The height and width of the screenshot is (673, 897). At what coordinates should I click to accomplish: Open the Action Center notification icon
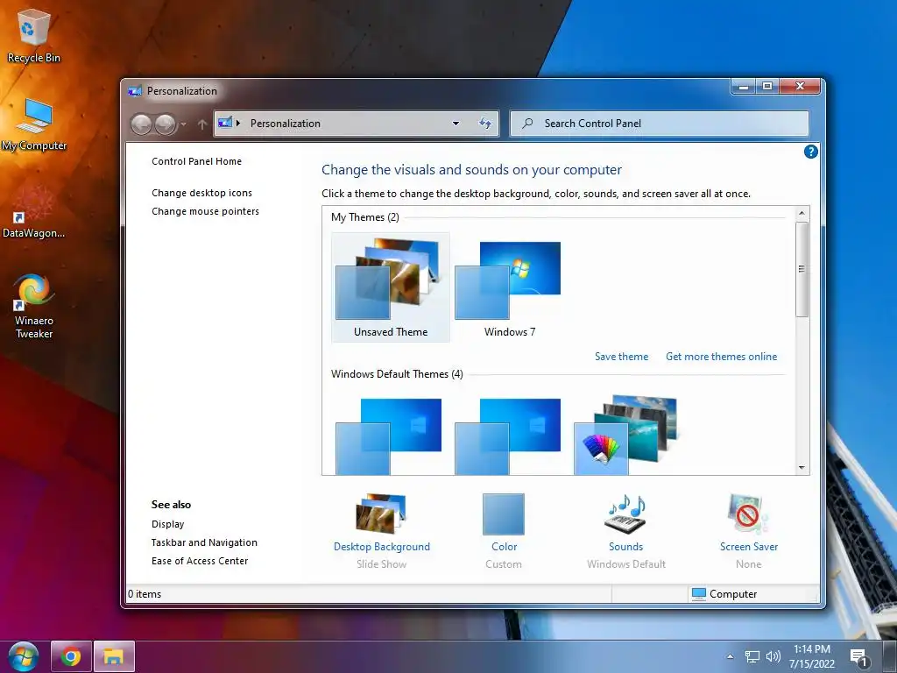(859, 657)
